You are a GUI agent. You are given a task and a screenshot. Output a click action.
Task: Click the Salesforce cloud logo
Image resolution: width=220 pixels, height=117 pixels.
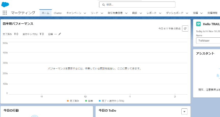click(5, 5)
